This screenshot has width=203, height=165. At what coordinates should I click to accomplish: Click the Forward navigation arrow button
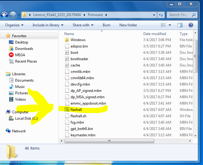pos(13,15)
